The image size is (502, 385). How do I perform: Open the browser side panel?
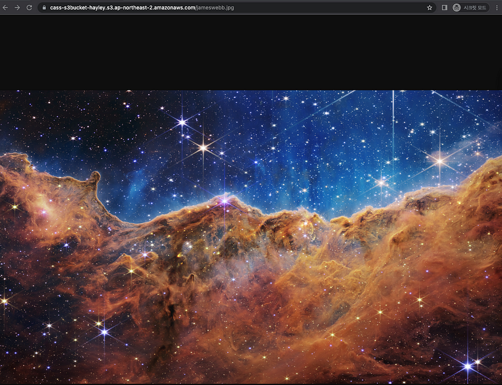tap(445, 7)
